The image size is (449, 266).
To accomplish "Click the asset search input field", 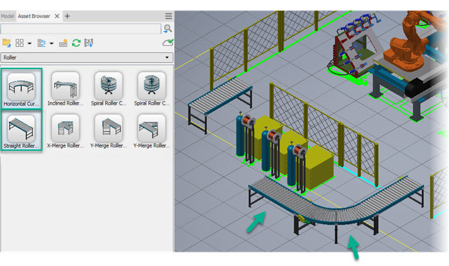I will click(81, 29).
